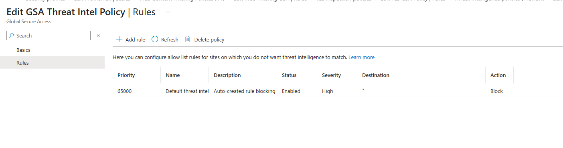Image resolution: width=563 pixels, height=148 pixels.
Task: Open the Basics section
Action: 23,50
